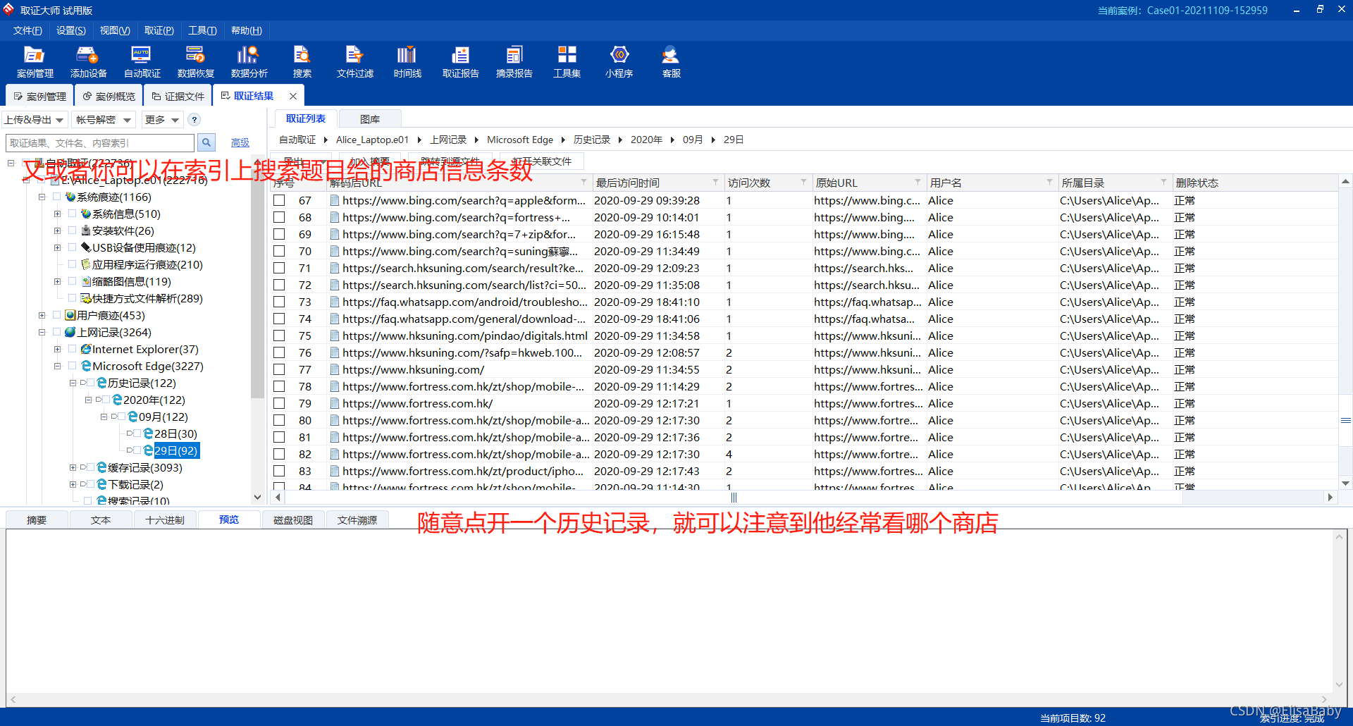Open 摘录报告 tool
Image resolution: width=1353 pixels, height=726 pixels.
514,62
